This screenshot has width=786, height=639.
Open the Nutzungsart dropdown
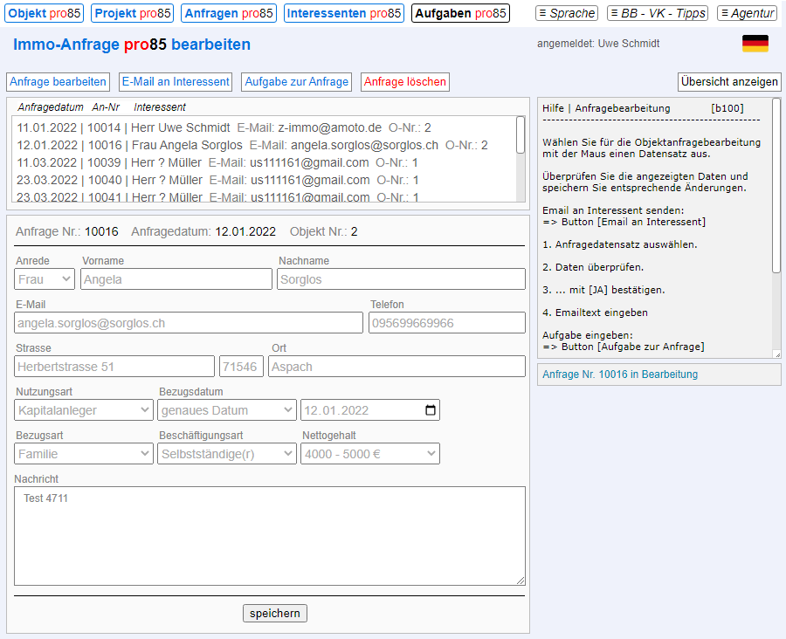(84, 410)
